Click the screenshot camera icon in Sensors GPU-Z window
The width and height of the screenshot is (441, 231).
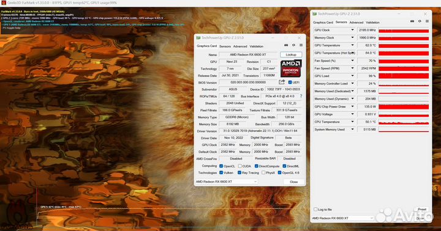pos(412,21)
